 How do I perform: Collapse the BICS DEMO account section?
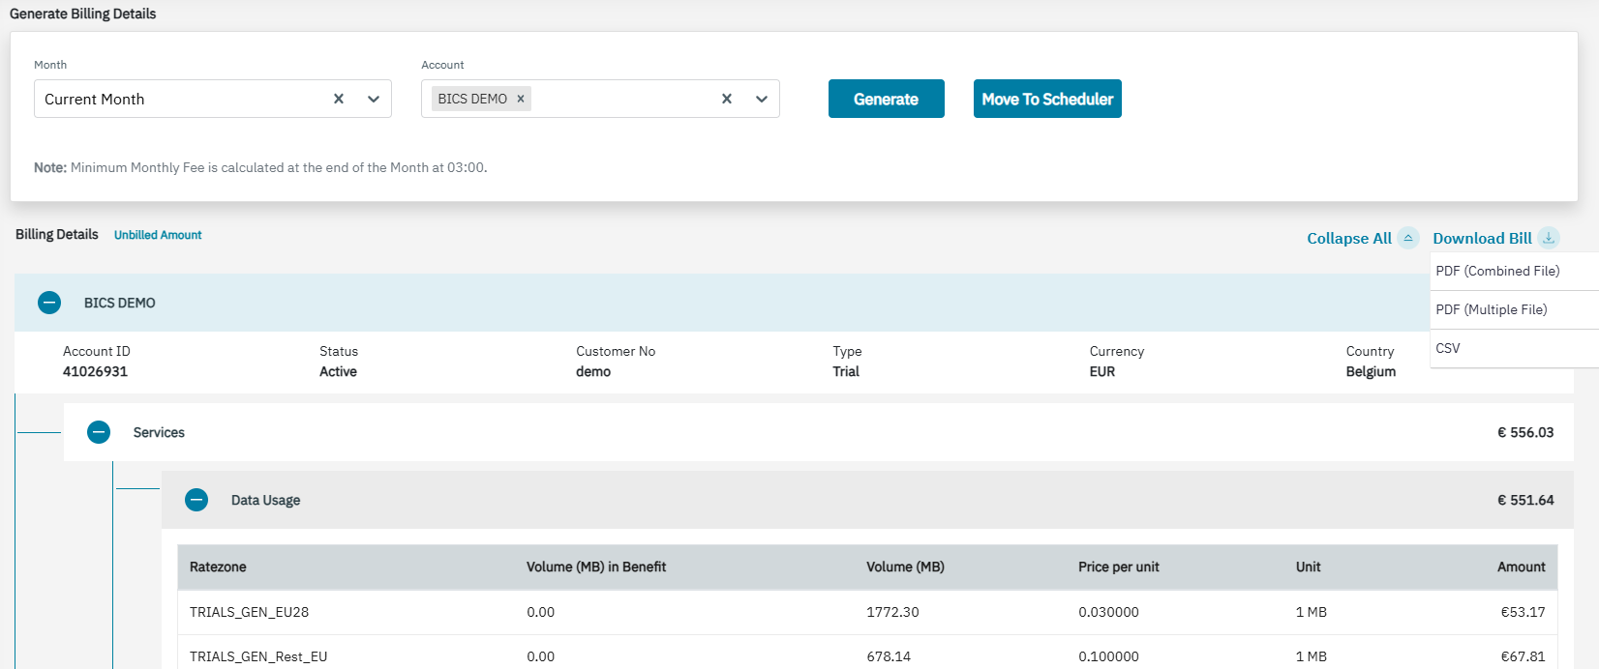pyautogui.click(x=49, y=303)
